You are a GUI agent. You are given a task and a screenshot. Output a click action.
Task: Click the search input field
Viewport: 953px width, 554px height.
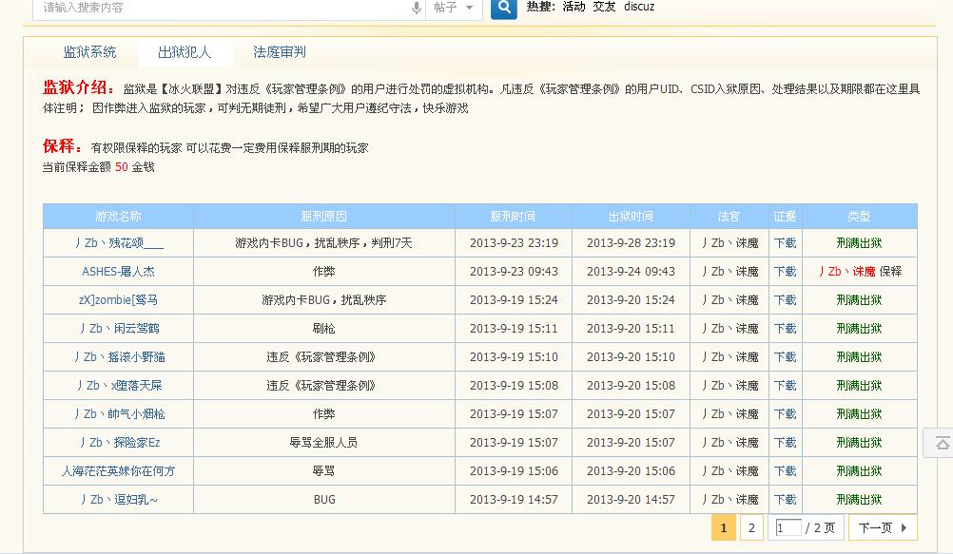coord(190,8)
